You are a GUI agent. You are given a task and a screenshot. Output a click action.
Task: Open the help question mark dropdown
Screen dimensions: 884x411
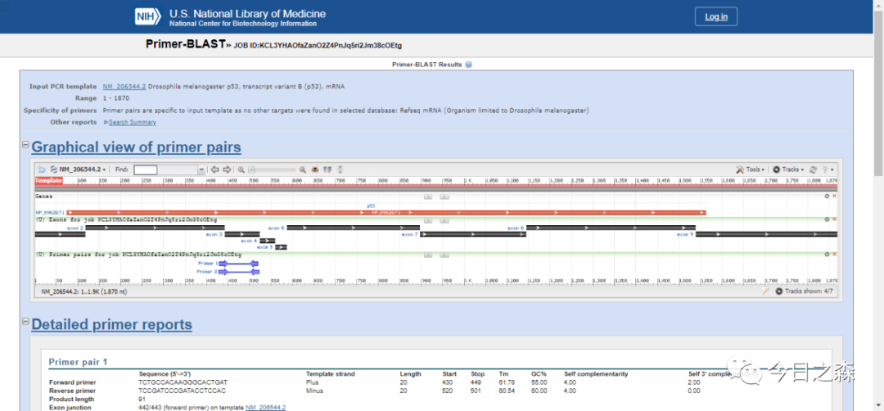(828, 169)
